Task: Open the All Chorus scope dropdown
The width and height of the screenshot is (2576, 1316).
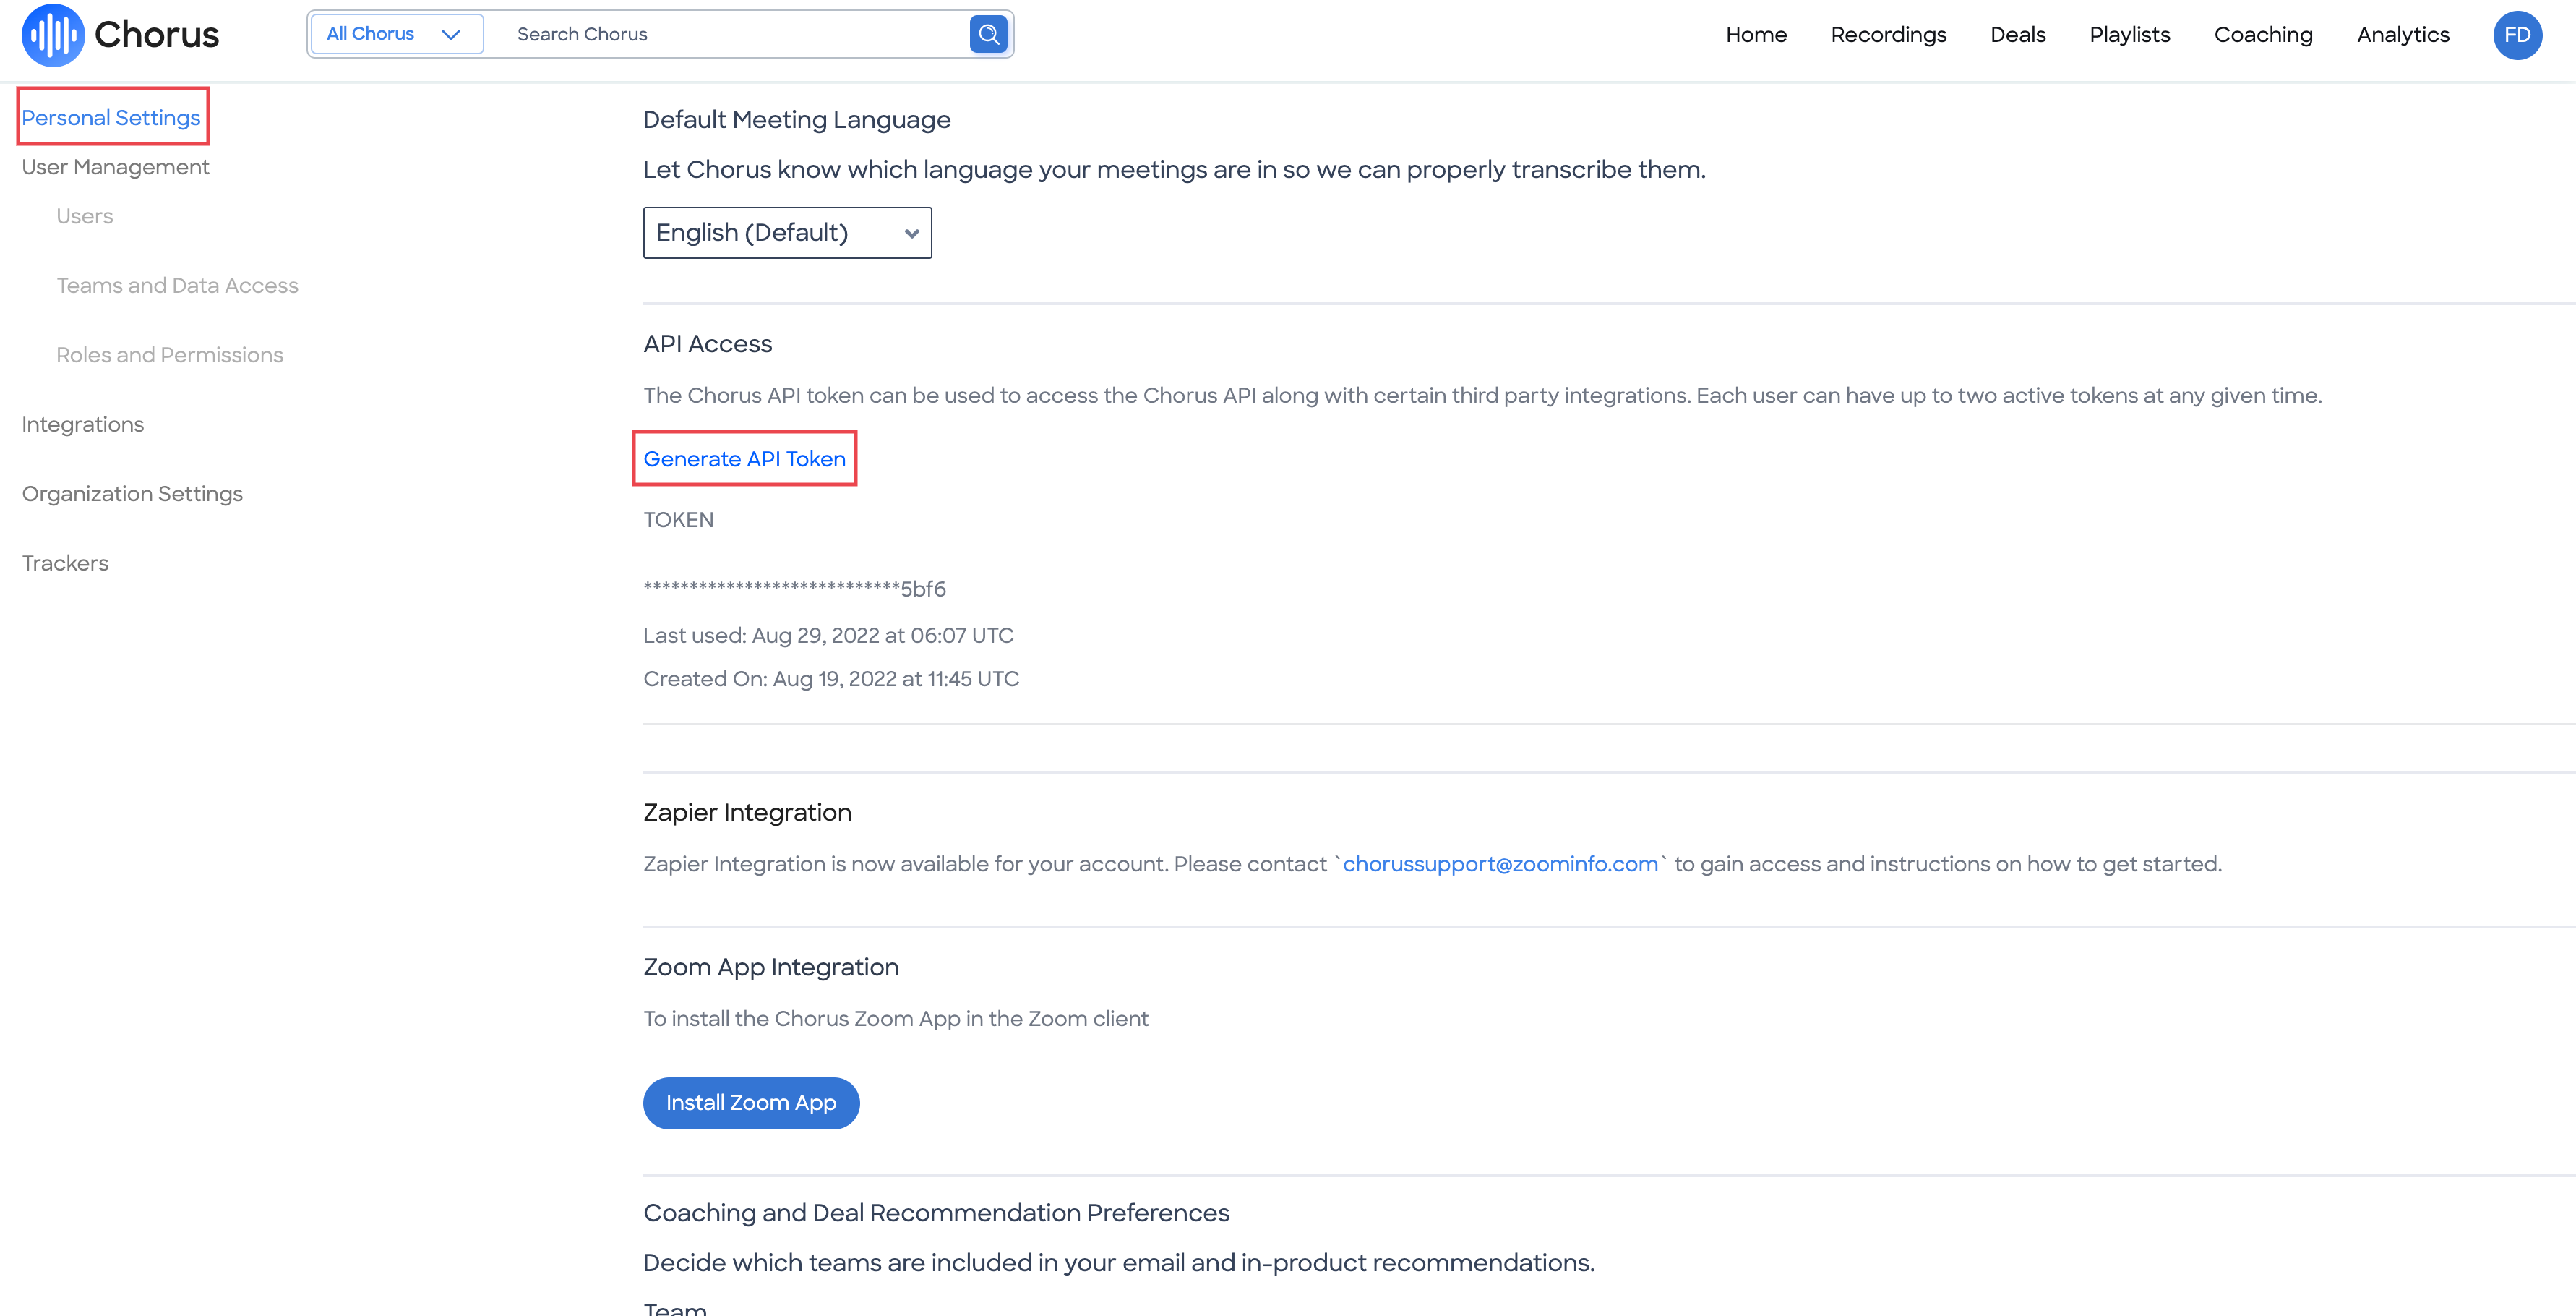Action: [x=396, y=34]
